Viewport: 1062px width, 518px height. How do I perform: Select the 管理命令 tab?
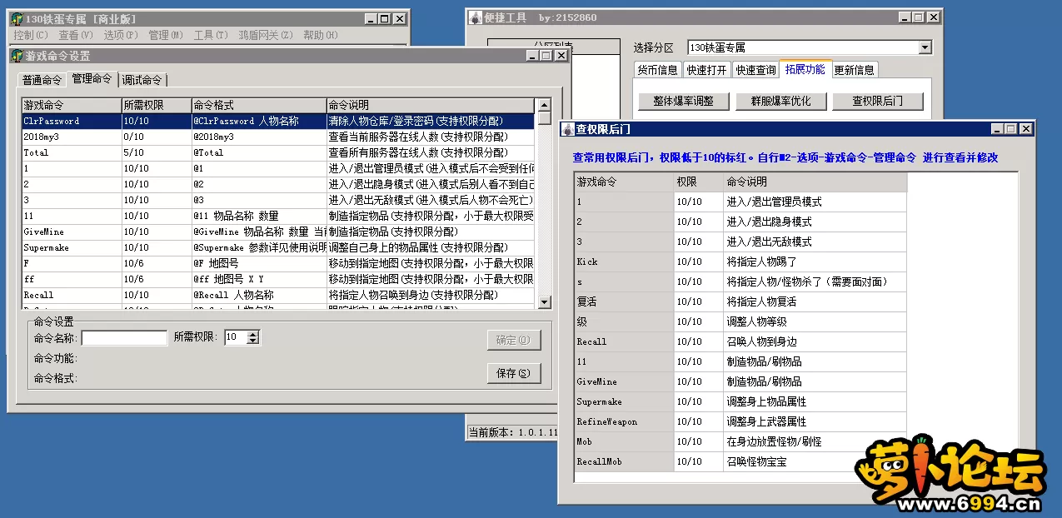[x=92, y=78]
